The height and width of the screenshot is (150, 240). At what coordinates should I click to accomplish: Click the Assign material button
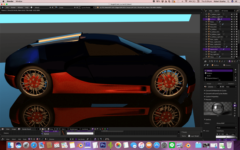[x=209, y=83]
